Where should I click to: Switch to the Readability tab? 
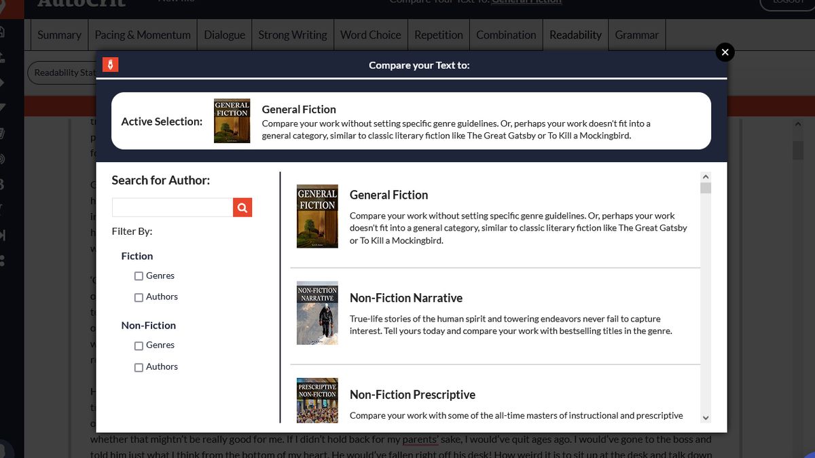575,35
